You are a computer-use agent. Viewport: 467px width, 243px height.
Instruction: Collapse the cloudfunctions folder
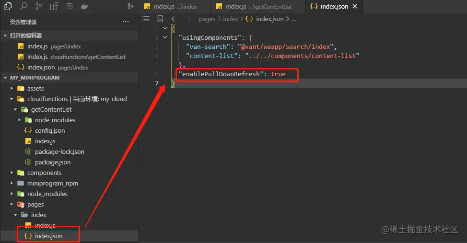12,99
